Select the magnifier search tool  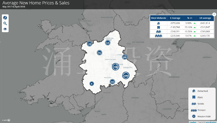(5, 23)
